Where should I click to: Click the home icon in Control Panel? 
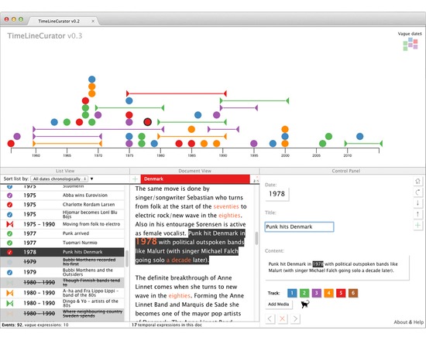pos(417,181)
